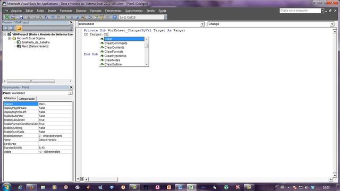
Task: Select EstaPasta_de_trabalho in project tree
Action: pos(36,42)
